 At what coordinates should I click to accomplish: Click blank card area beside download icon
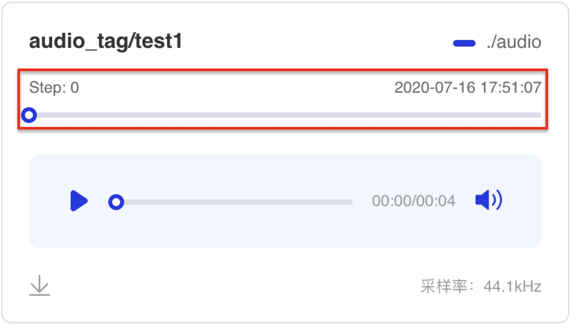click(228, 286)
